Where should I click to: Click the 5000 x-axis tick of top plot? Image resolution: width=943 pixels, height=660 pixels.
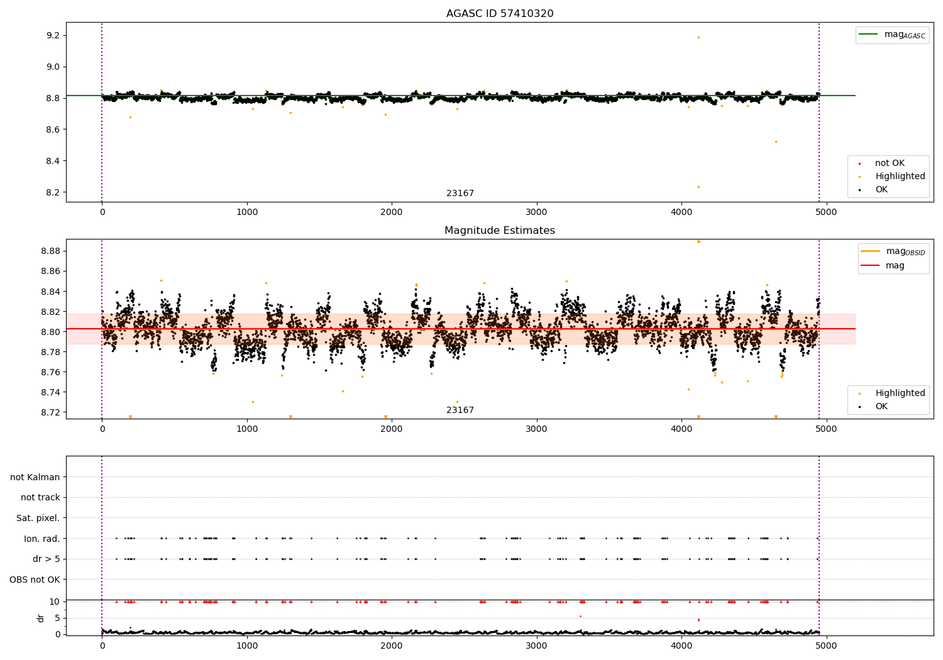click(x=826, y=212)
